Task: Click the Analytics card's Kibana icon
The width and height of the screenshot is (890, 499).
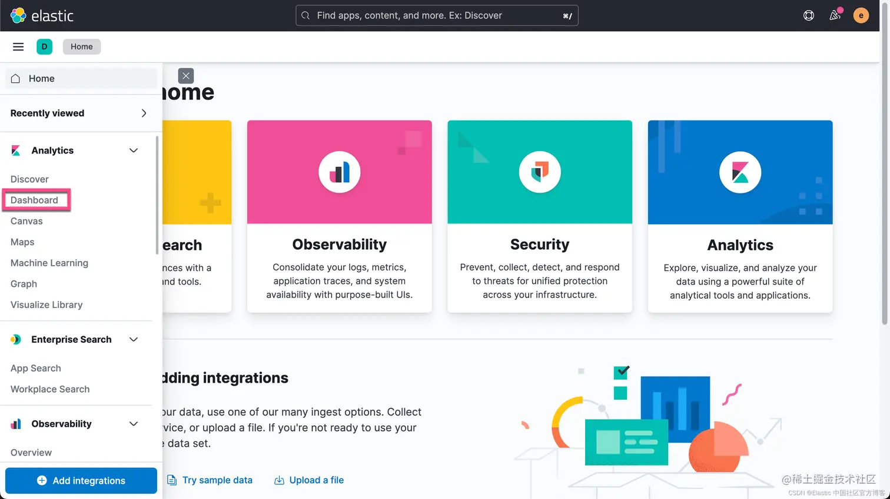Action: click(740, 172)
